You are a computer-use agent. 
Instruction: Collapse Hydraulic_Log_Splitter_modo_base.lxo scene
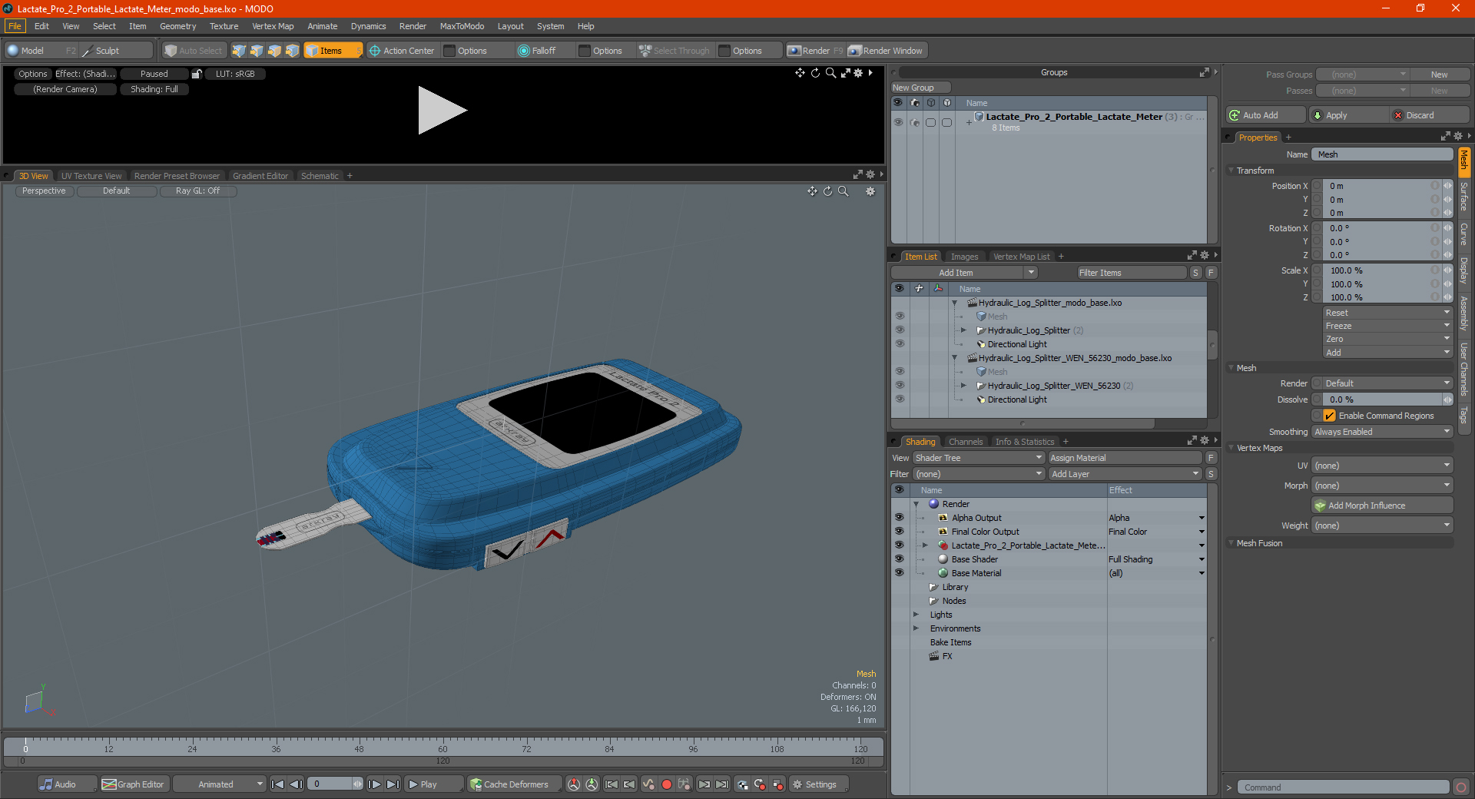point(955,303)
